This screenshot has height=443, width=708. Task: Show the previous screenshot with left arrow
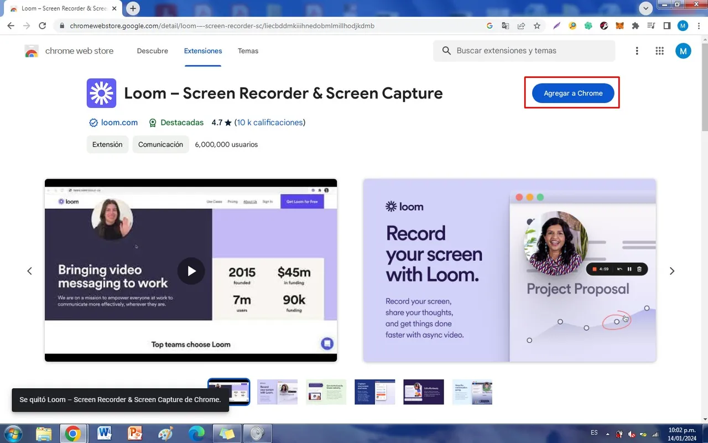pos(30,271)
